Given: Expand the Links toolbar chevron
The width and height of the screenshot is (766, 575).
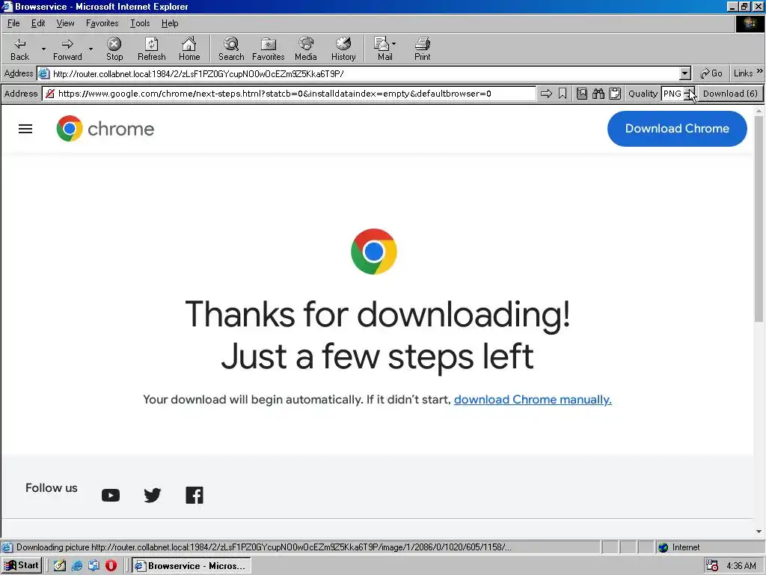Looking at the screenshot, I should coord(760,71).
